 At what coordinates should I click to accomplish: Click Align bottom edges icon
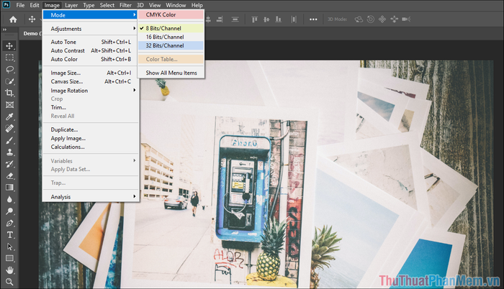(x=279, y=19)
